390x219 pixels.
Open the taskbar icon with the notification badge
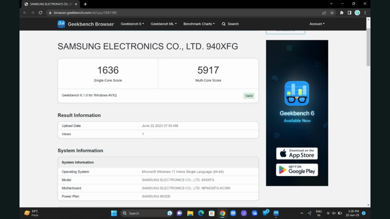click(265, 213)
